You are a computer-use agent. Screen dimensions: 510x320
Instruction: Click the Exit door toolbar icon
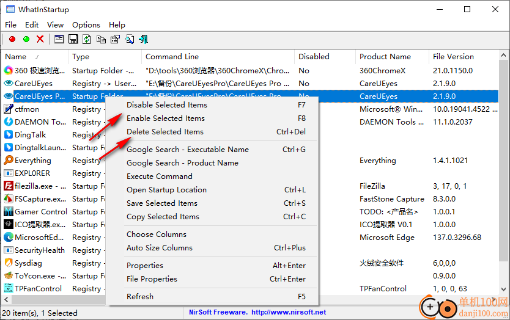pos(144,39)
